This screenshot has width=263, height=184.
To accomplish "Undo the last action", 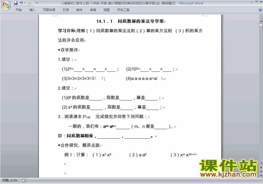I will click(21, 3).
